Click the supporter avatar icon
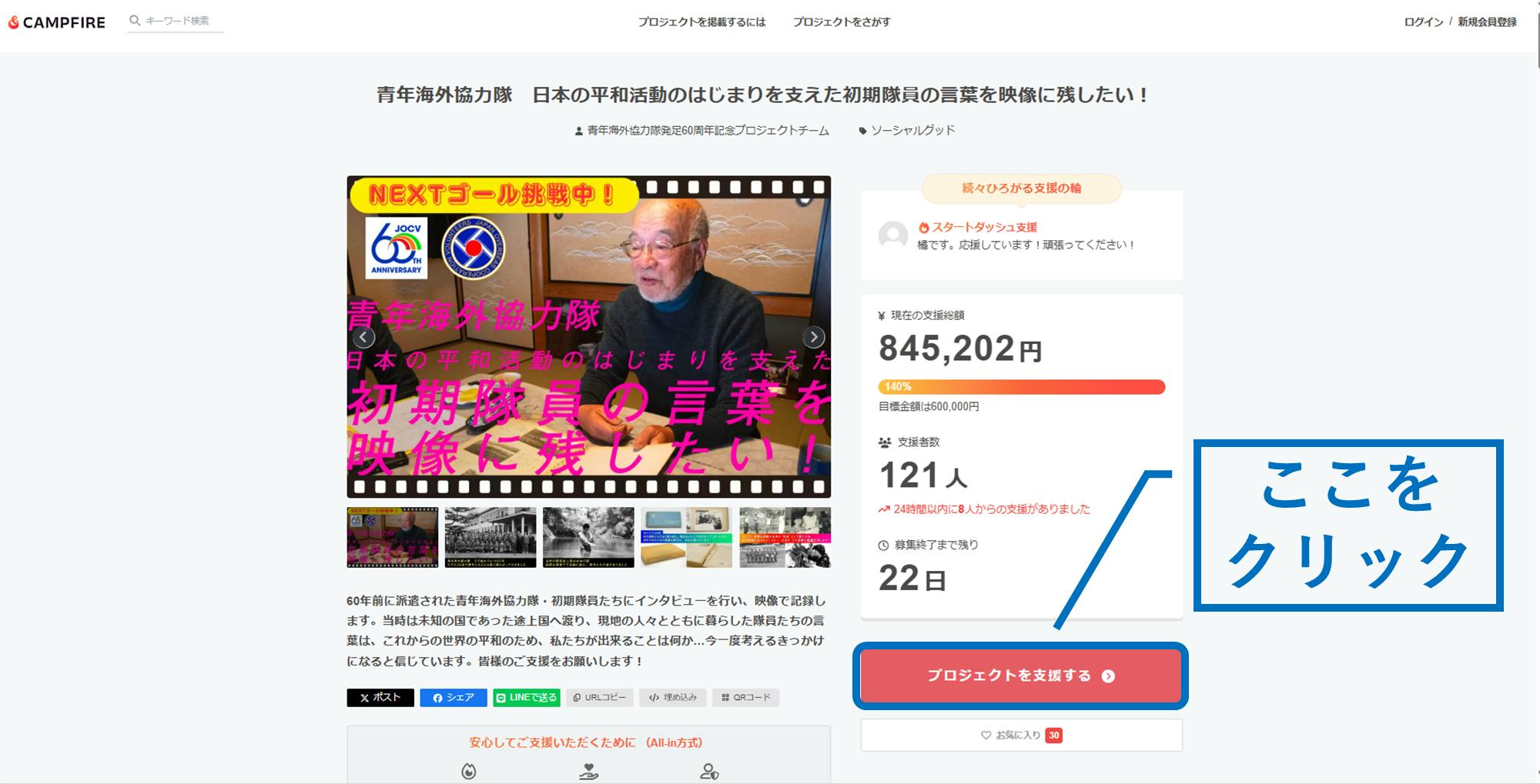Image resolution: width=1540 pixels, height=784 pixels. click(893, 235)
